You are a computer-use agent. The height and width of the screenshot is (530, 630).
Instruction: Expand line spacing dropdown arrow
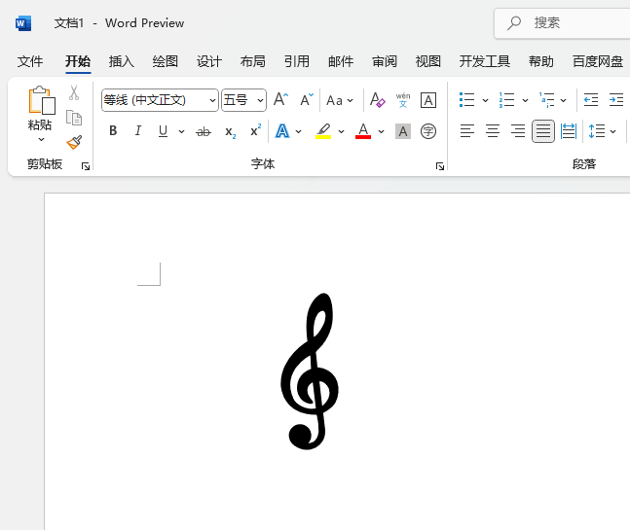(x=612, y=131)
